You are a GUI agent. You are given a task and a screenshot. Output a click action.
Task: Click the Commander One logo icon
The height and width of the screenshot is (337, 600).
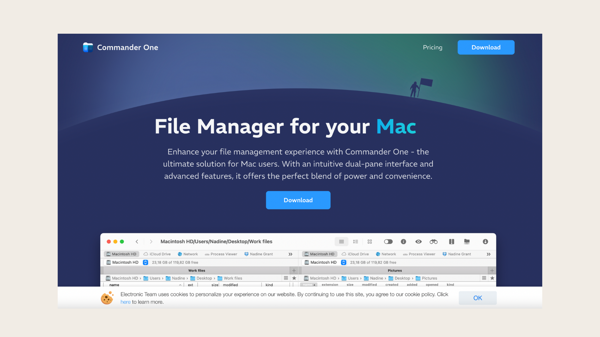tap(88, 47)
